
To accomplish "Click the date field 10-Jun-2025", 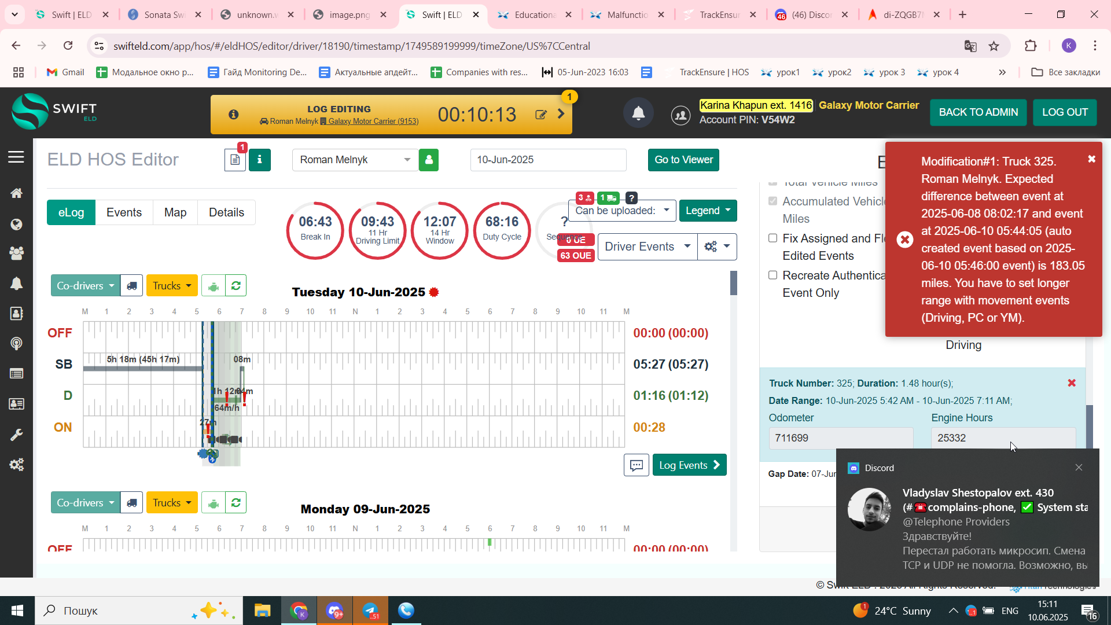I will (548, 160).
